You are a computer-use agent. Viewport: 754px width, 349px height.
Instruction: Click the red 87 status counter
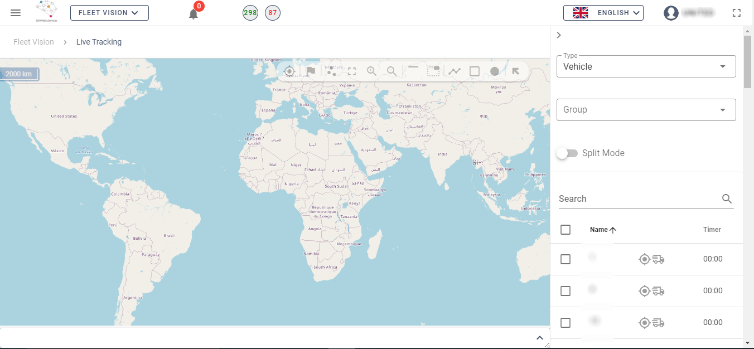click(x=273, y=13)
